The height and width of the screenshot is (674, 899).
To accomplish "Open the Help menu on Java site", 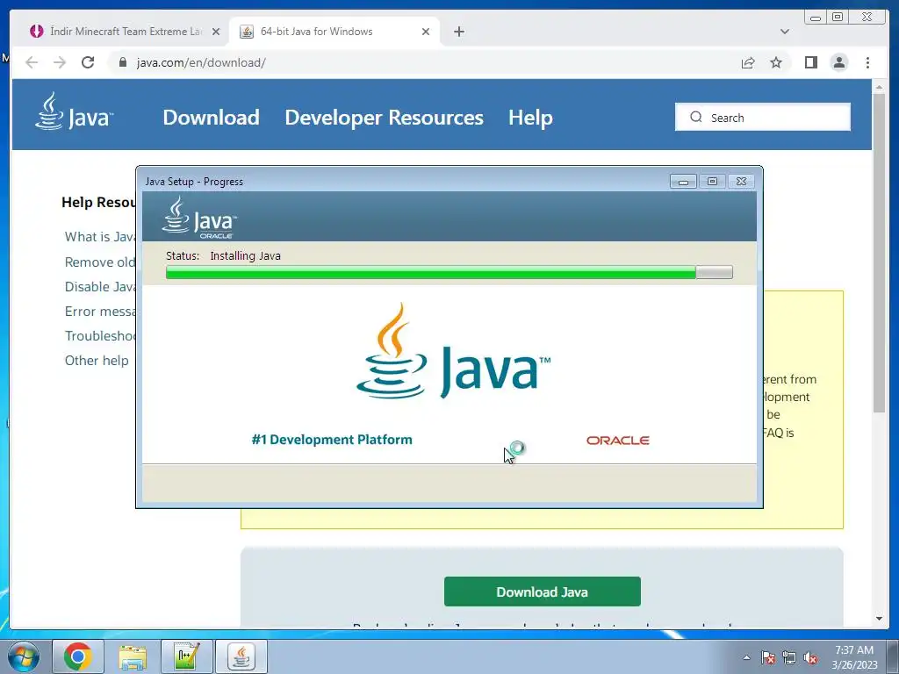I will click(x=530, y=118).
